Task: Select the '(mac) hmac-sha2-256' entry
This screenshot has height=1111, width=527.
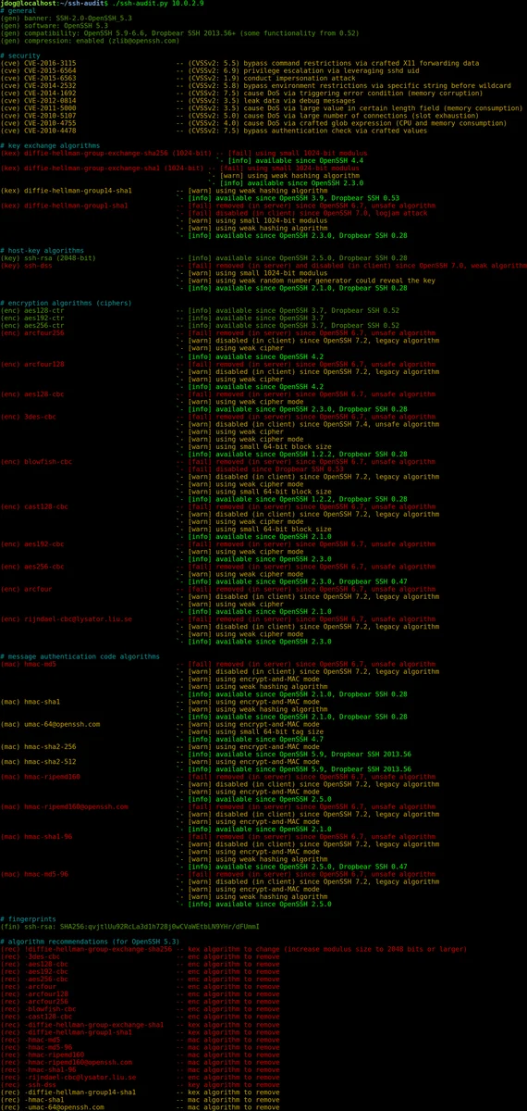Action: (x=38, y=746)
